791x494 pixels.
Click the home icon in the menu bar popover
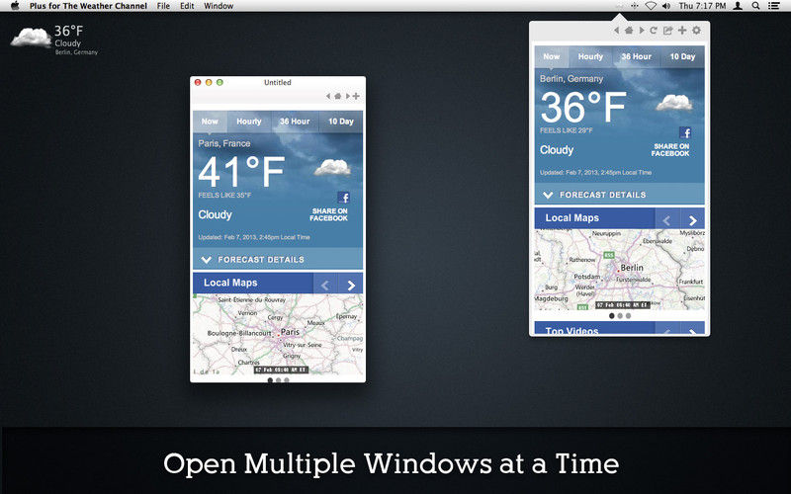click(629, 31)
